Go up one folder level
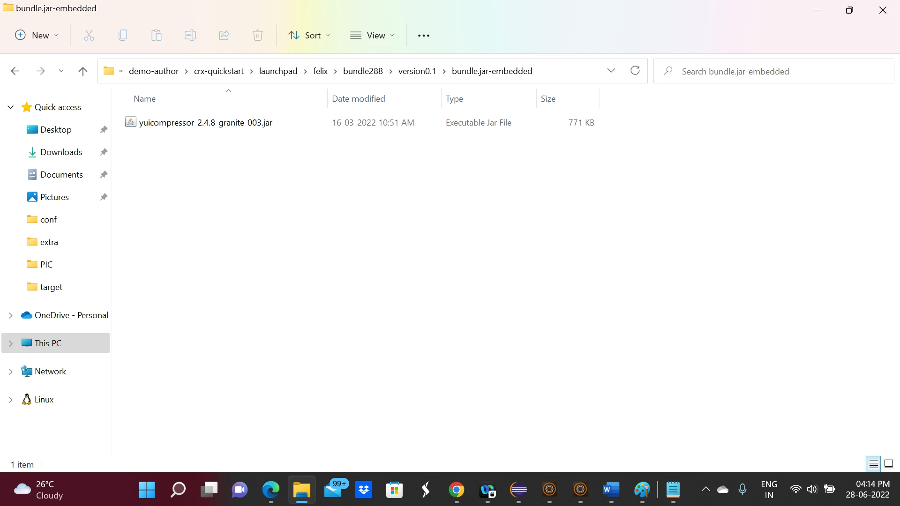900x506 pixels. click(83, 71)
